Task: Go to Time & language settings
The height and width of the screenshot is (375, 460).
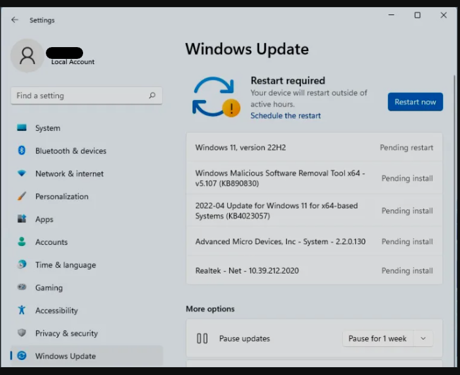Action: 86,264
